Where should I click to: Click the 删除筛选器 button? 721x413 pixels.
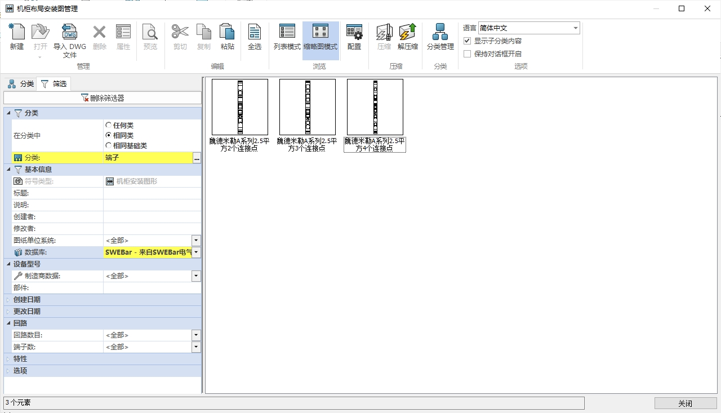[x=103, y=98]
